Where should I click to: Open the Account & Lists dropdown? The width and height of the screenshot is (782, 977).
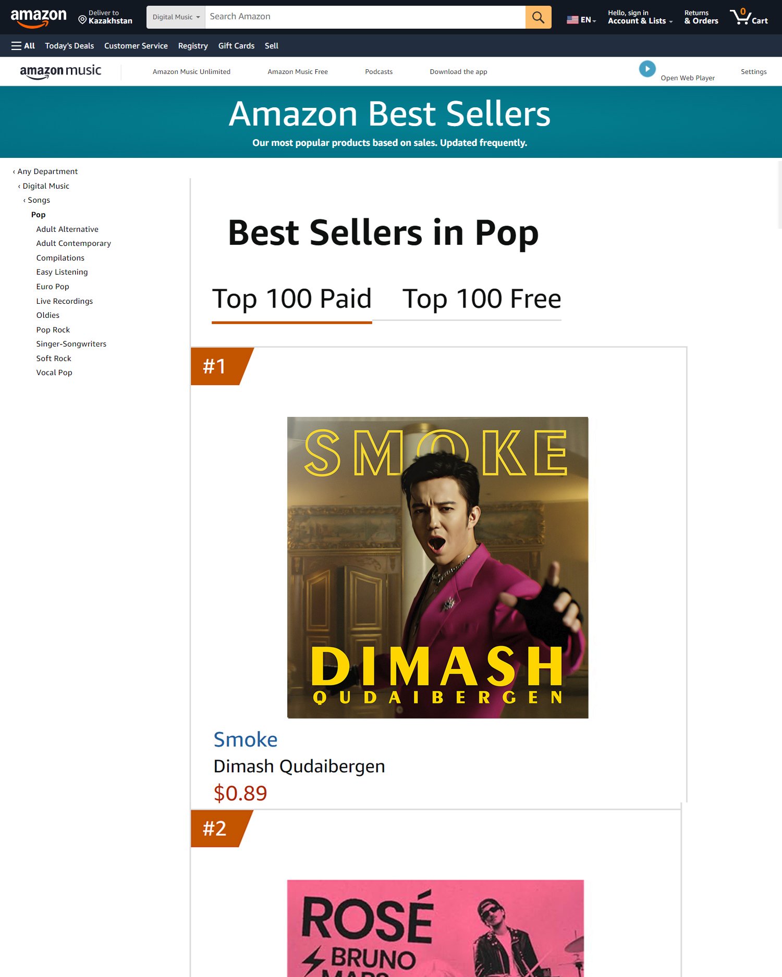click(640, 17)
